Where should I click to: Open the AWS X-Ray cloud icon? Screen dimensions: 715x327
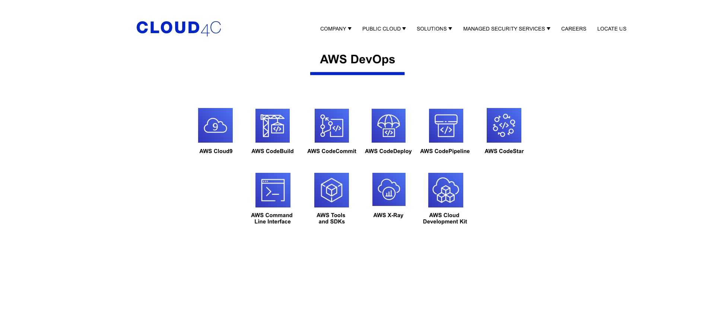point(389,189)
